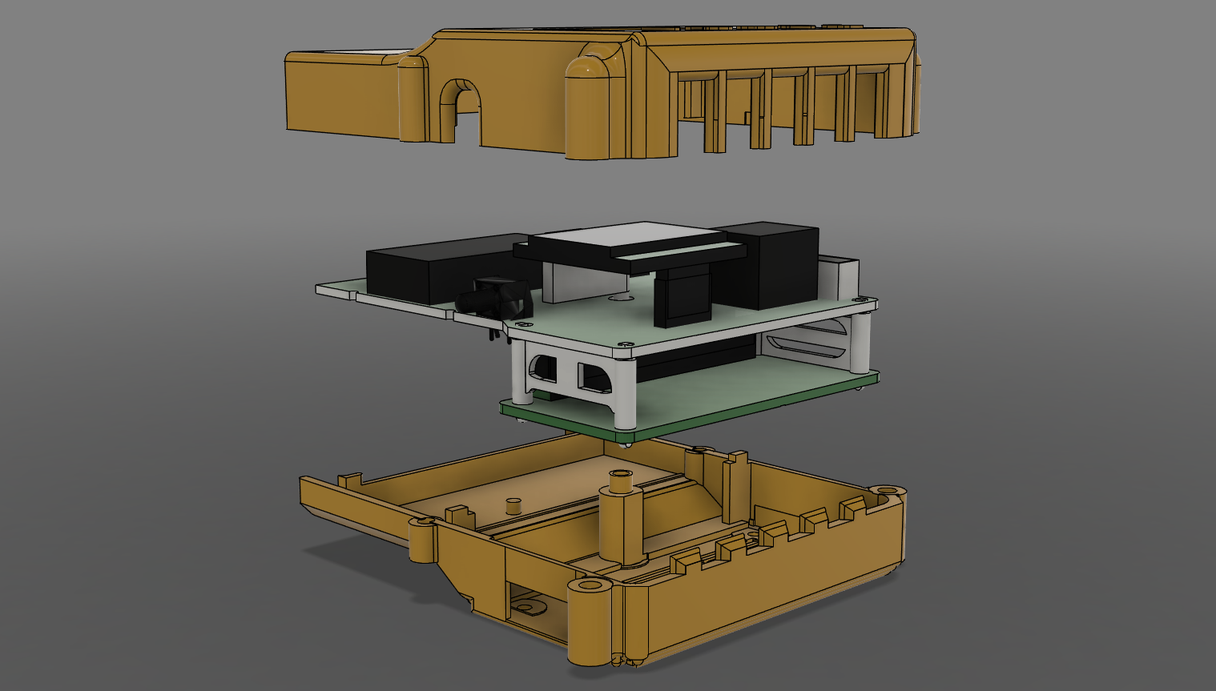1216x691 pixels.
Task: Select the long black block on left of upper board
Action: (433, 272)
